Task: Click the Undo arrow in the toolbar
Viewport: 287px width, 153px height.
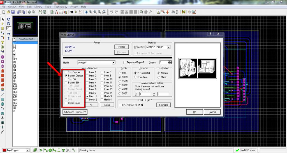Action: pyautogui.click(x=112, y=12)
